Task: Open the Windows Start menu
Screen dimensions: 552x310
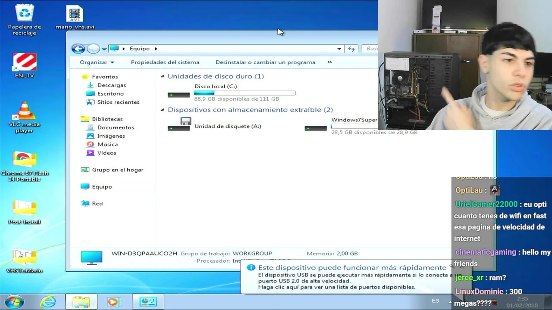Action: [x=14, y=301]
